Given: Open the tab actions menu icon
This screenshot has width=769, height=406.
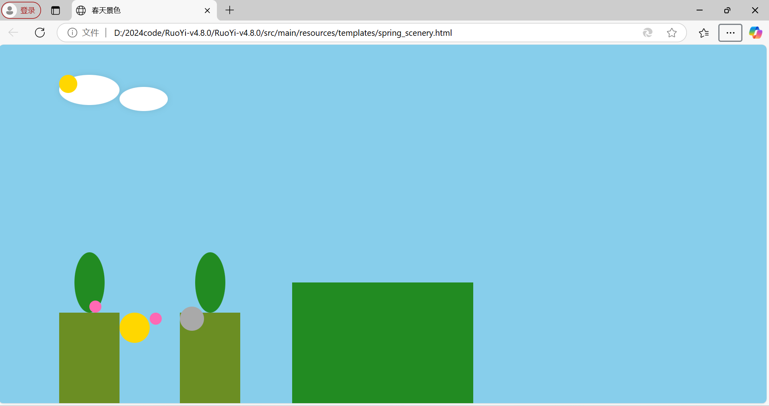Looking at the screenshot, I should point(56,10).
